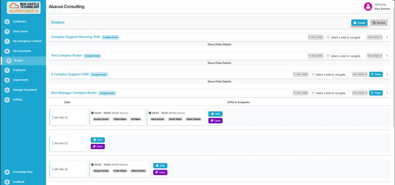This screenshot has height=185, width=395.
Task: Click the Book Leaves sidebar icon
Action: 7,31
